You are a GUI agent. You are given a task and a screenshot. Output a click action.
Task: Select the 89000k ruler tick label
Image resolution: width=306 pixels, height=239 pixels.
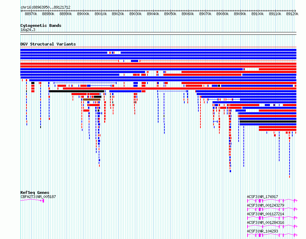(x=83, y=14)
